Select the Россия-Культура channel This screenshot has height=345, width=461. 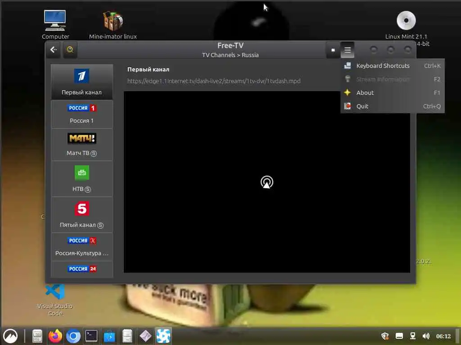click(x=82, y=247)
